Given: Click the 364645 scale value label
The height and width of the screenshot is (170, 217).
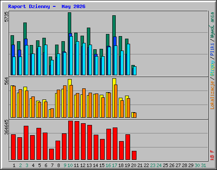Looking at the screenshot, I should pos(6,127).
